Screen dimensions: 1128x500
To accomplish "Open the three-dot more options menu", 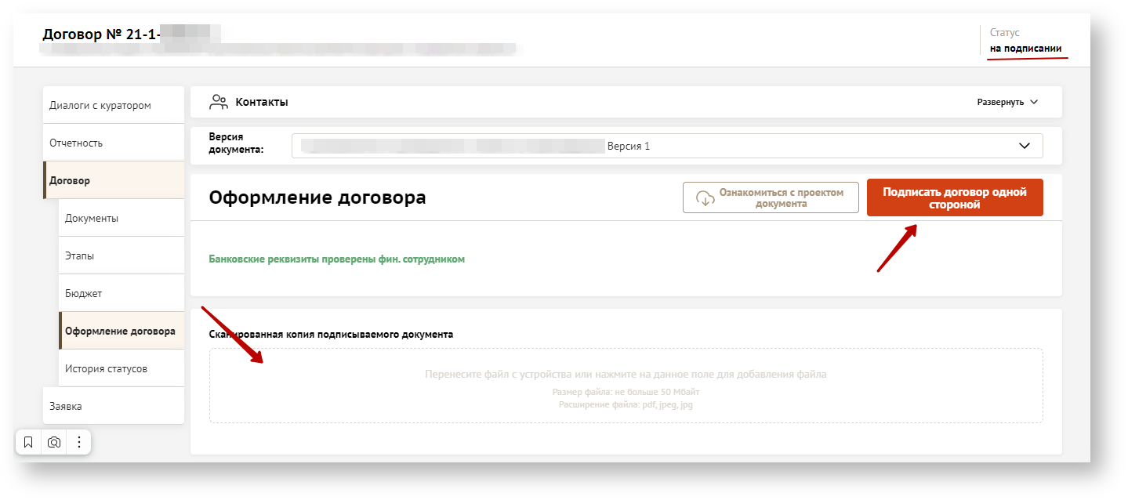I will click(x=79, y=442).
